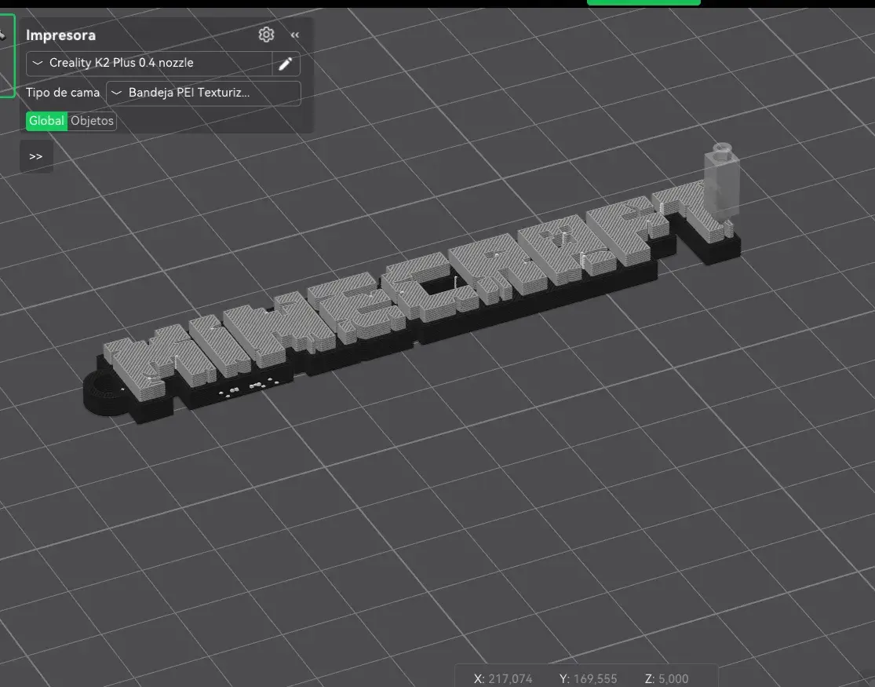This screenshot has width=875, height=687.
Task: Collapse the Impresora panel with double chevron
Action: pos(295,35)
